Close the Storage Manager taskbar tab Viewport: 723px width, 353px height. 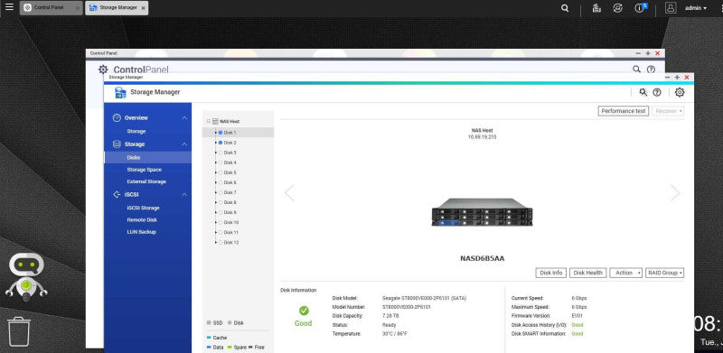tap(144, 8)
